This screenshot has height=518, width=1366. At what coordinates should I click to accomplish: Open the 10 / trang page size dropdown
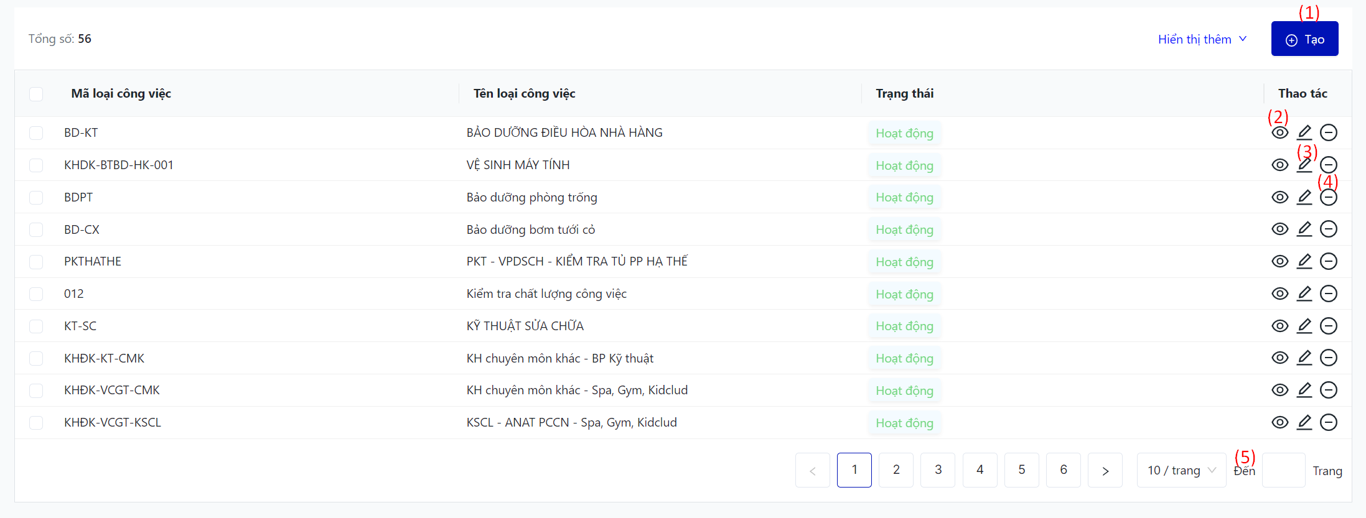(1181, 470)
